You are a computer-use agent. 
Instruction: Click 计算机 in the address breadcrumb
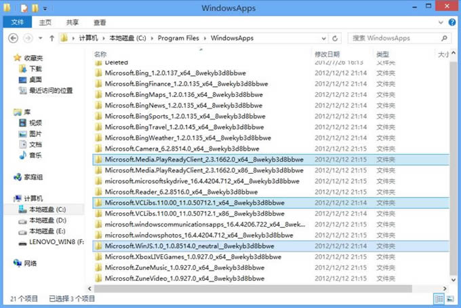pyautogui.click(x=89, y=38)
